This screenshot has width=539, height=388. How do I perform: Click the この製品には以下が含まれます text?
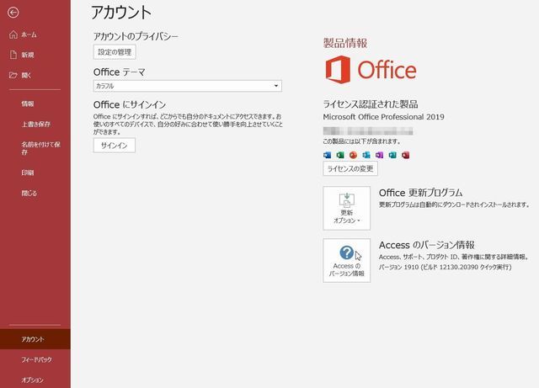tap(361, 141)
